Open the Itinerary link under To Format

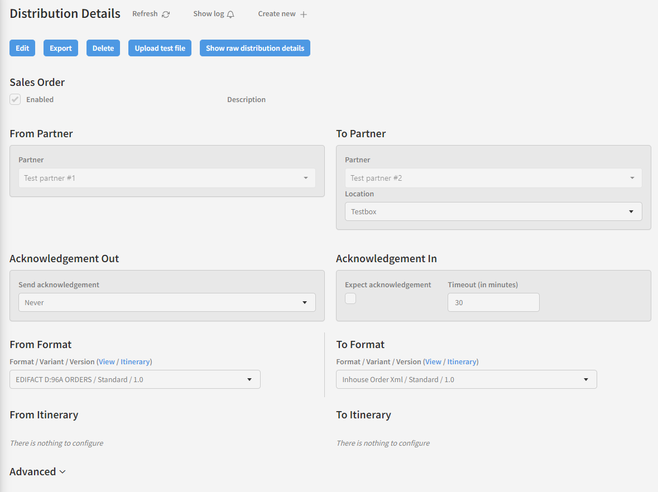point(462,361)
